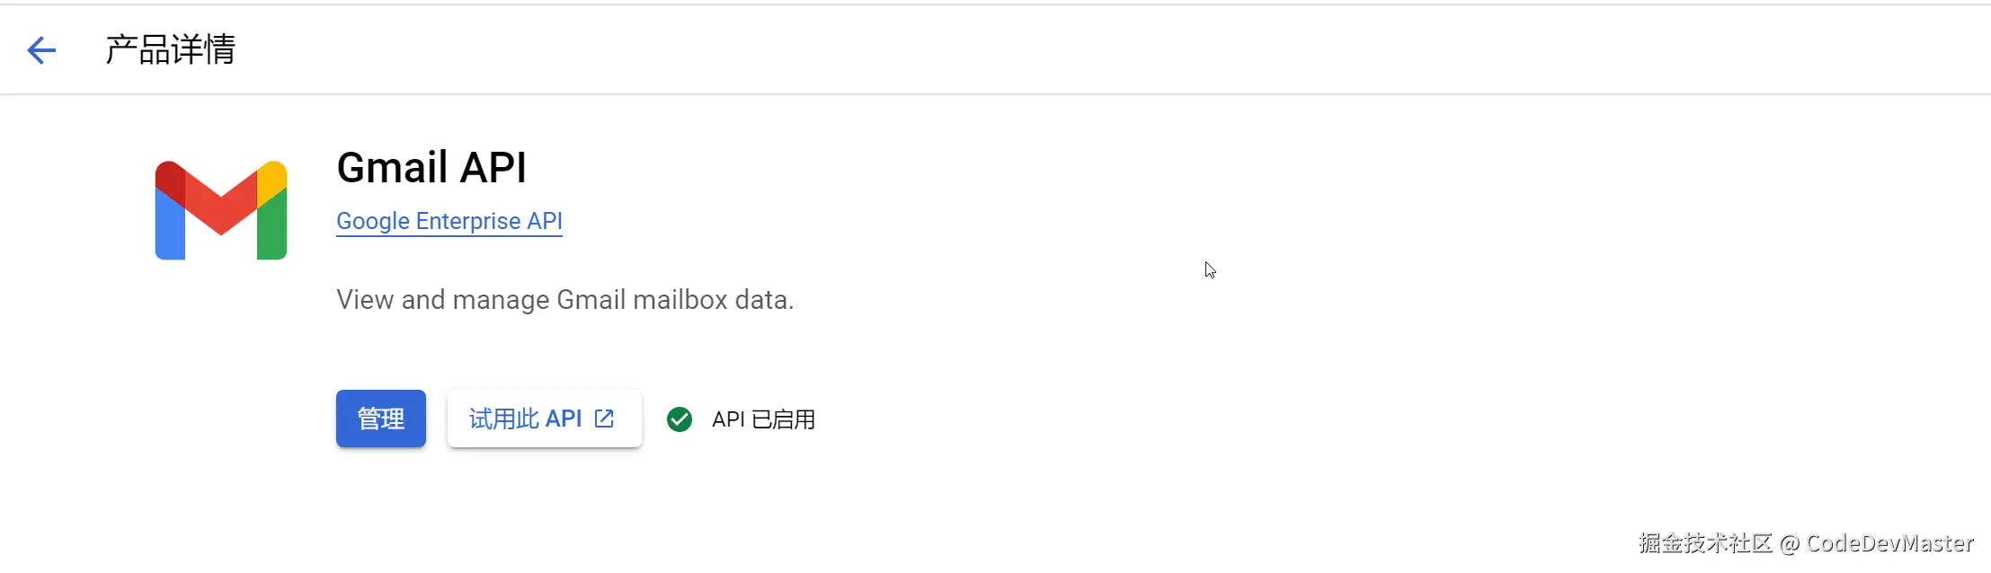Click the green checkmark status icon
This screenshot has width=1991, height=573.
[680, 419]
